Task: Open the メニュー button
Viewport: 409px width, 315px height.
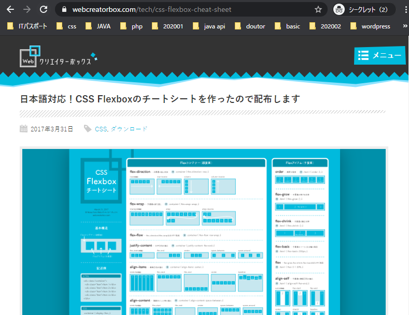Action: pos(379,55)
